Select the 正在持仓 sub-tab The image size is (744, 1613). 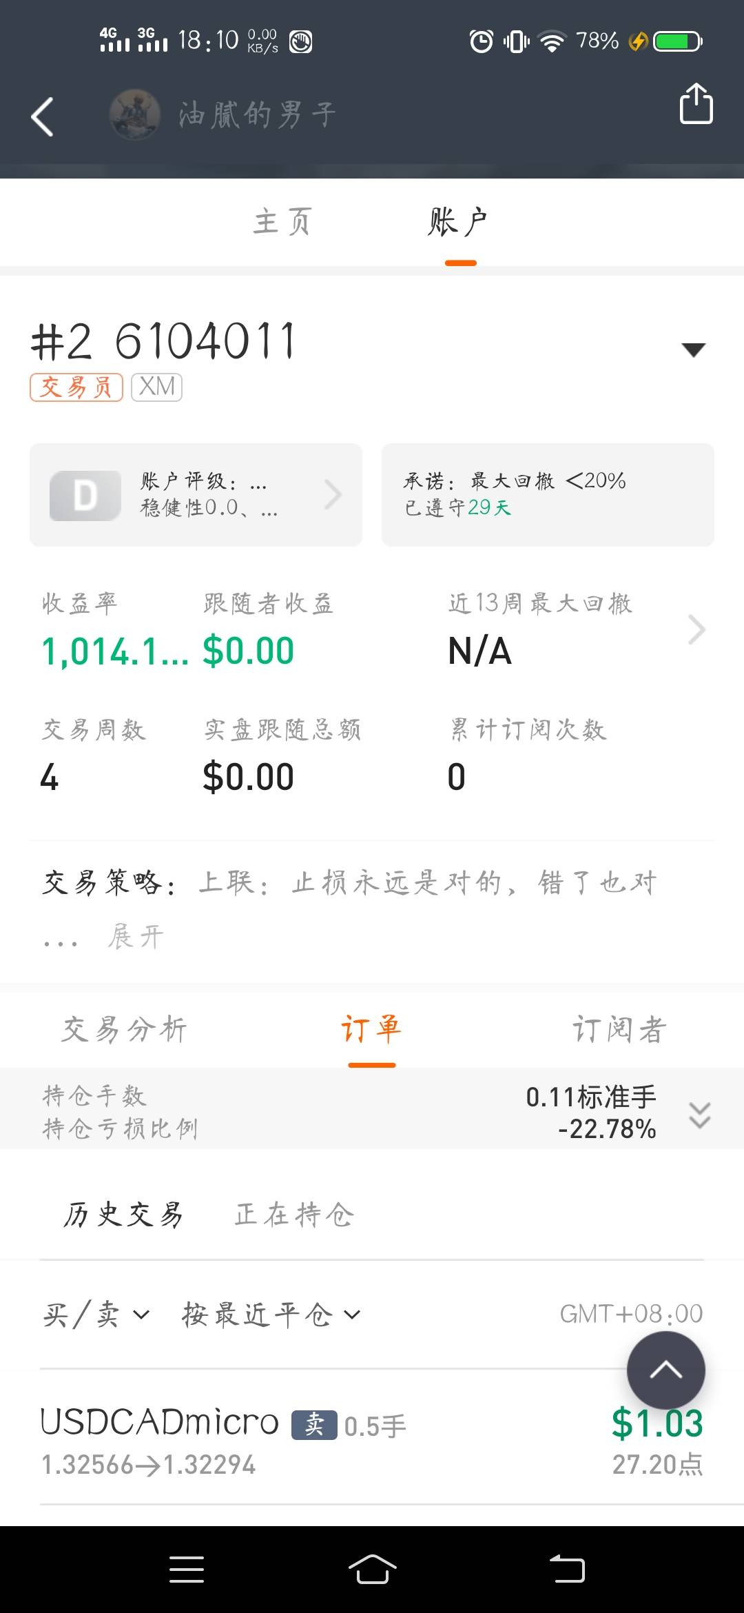(294, 1215)
